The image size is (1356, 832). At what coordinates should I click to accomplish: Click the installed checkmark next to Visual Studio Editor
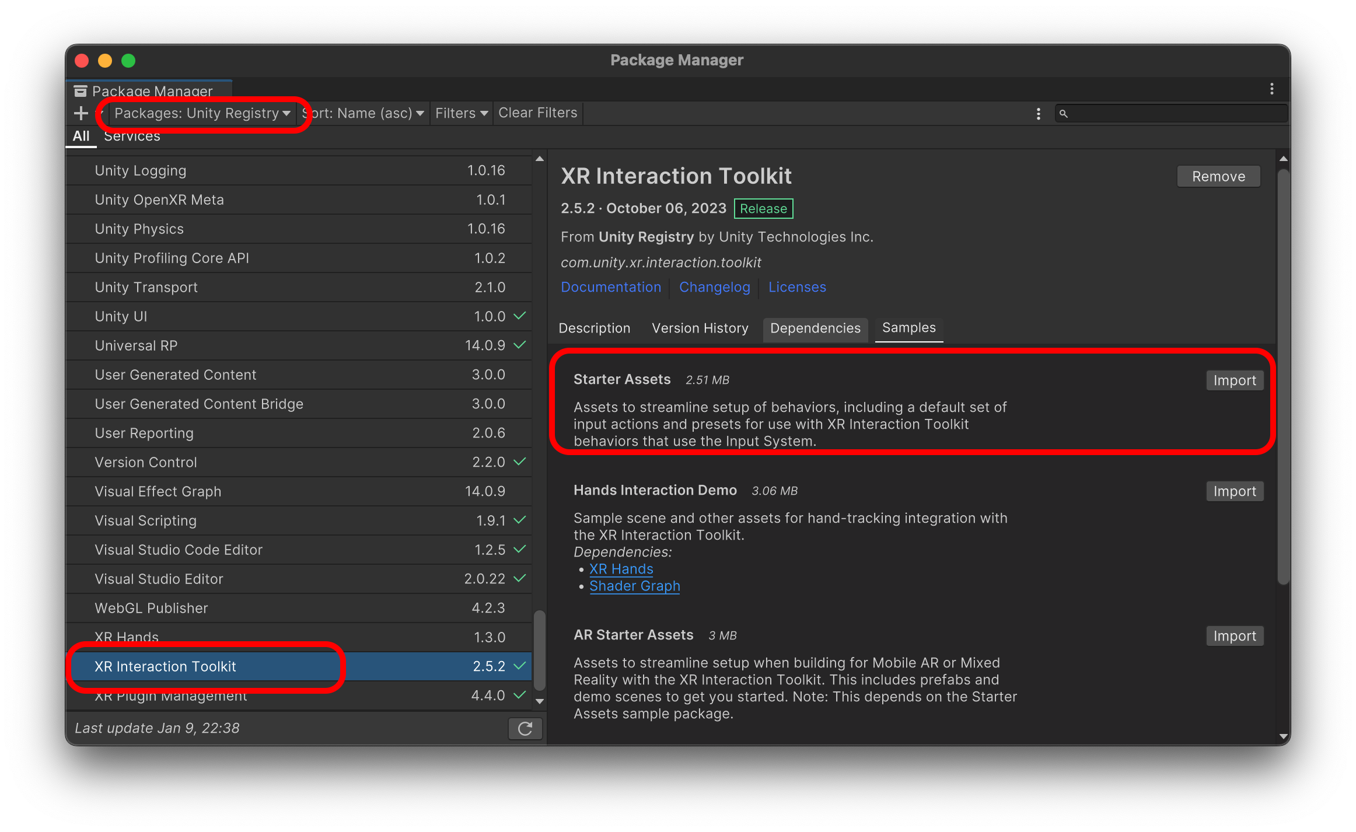pyautogui.click(x=519, y=578)
